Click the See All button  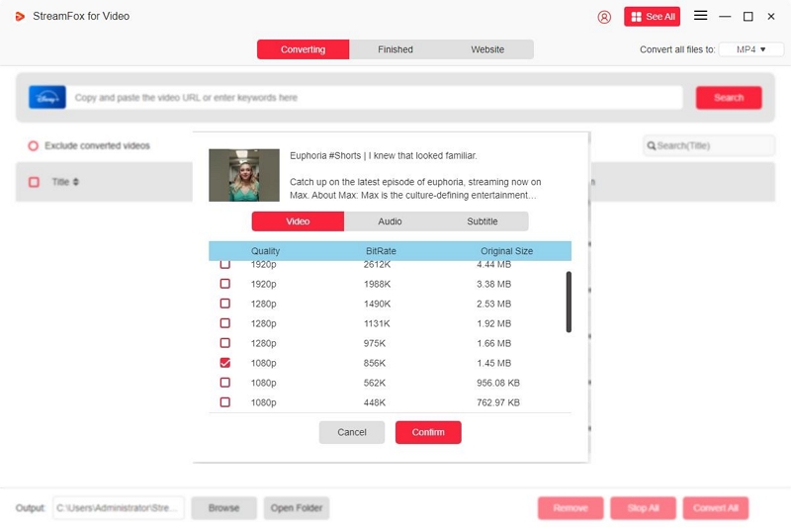(652, 17)
